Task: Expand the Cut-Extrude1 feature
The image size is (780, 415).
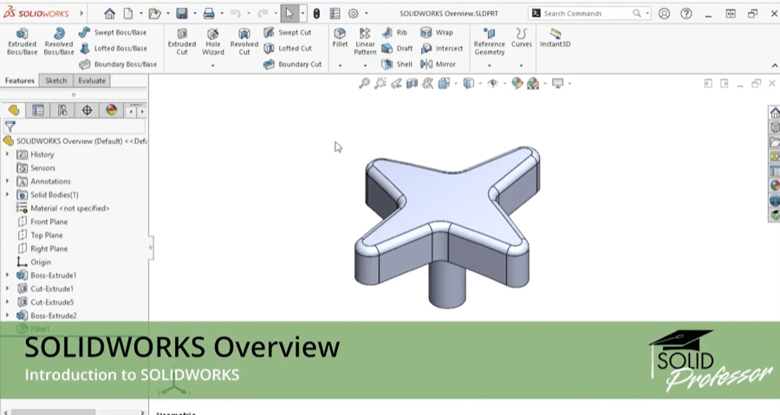Action: point(7,289)
